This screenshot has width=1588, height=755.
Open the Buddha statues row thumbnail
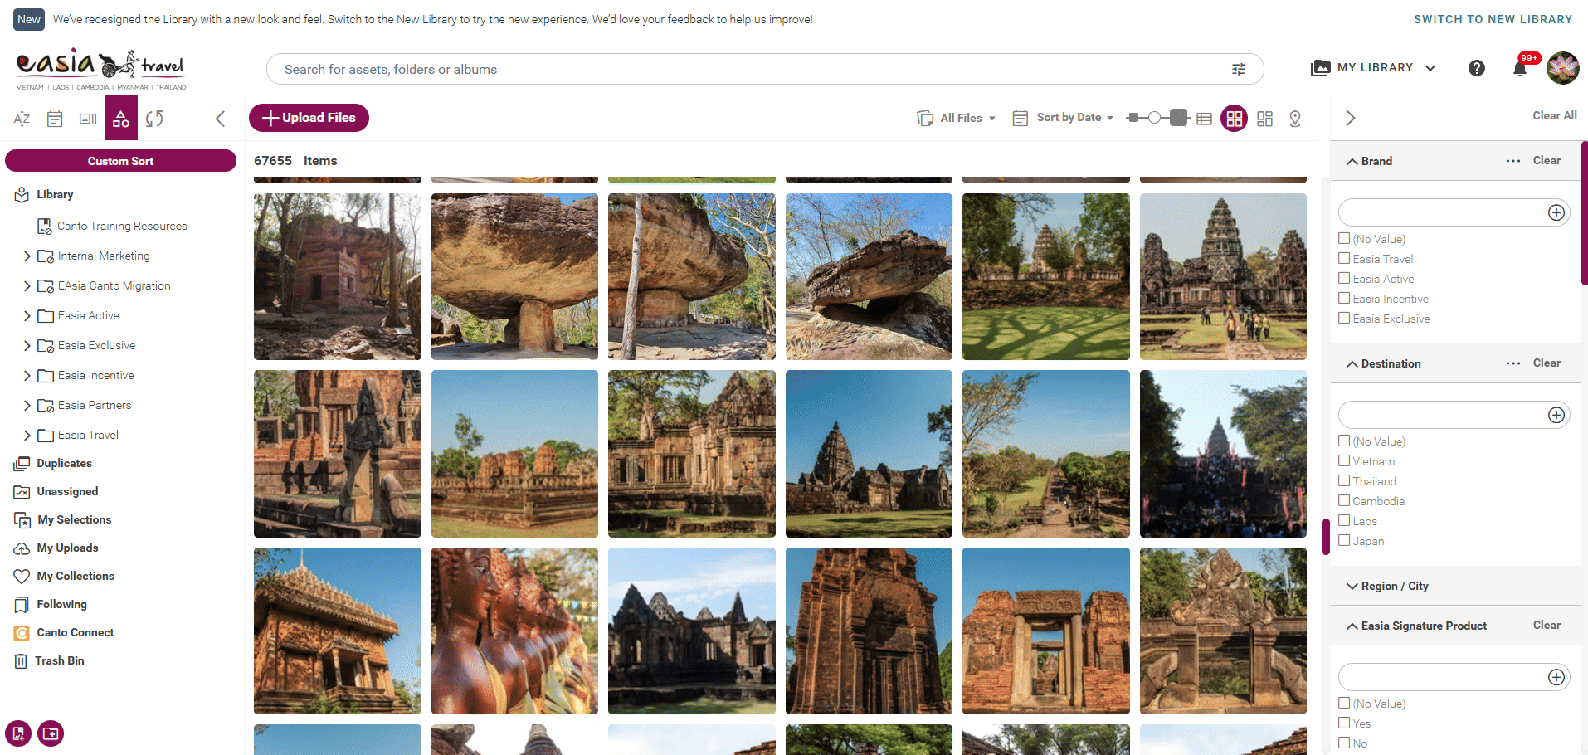pyautogui.click(x=514, y=631)
